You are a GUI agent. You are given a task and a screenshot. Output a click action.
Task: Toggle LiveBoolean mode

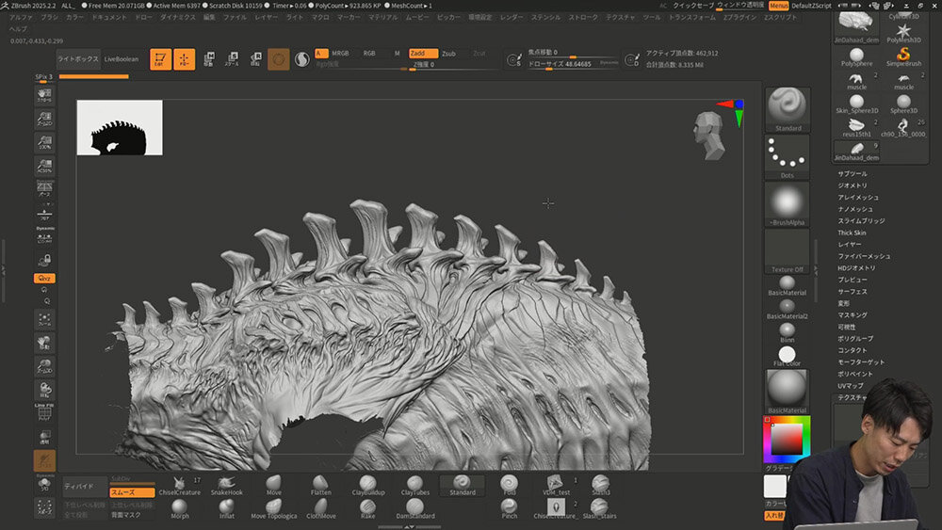121,59
